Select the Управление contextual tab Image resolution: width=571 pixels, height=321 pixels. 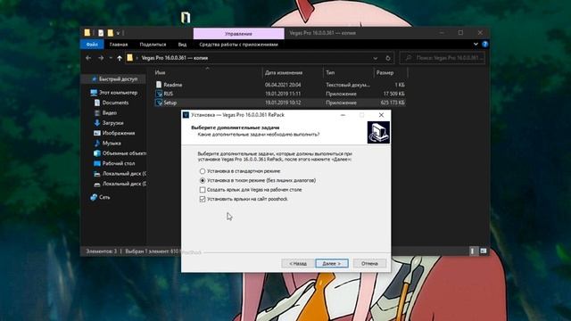[x=238, y=34]
